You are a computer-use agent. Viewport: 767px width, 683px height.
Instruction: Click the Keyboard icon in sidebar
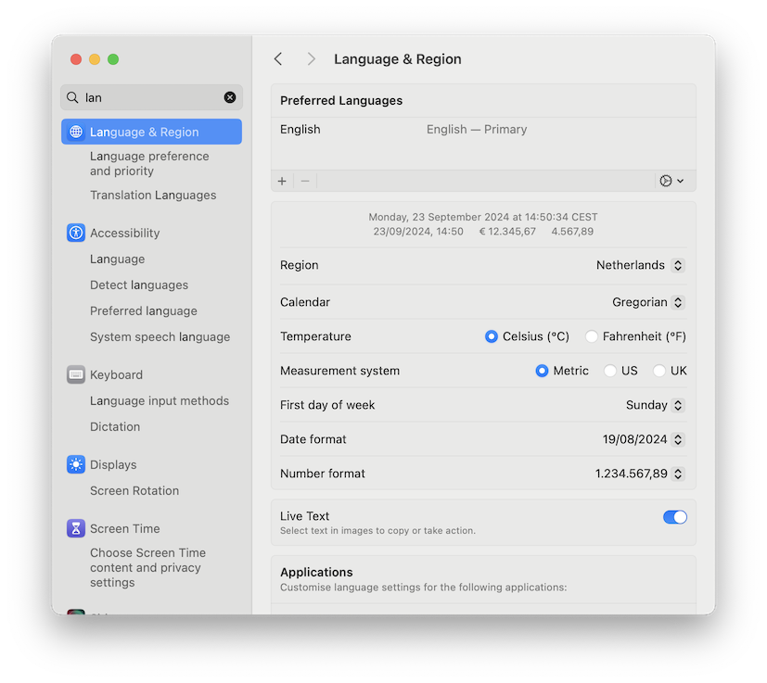coord(76,374)
